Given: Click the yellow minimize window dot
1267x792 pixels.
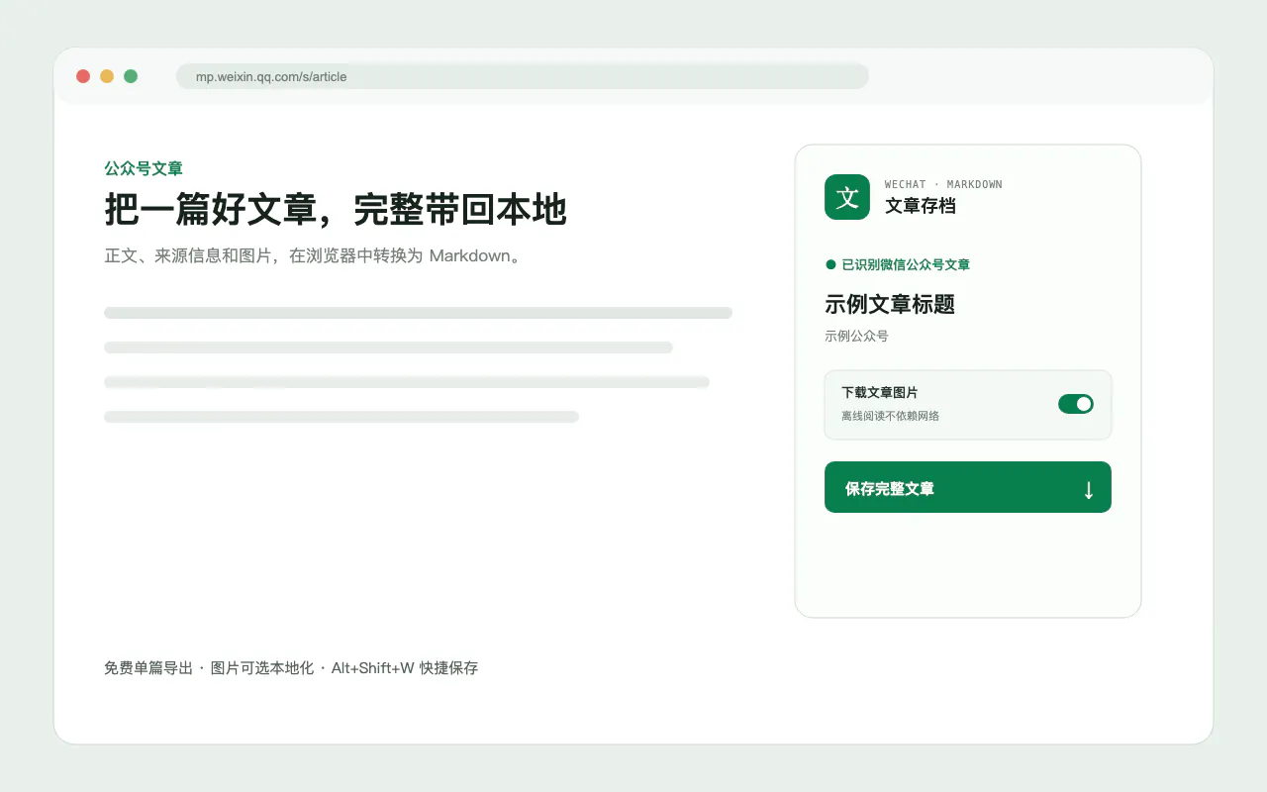Looking at the screenshot, I should click(x=107, y=76).
